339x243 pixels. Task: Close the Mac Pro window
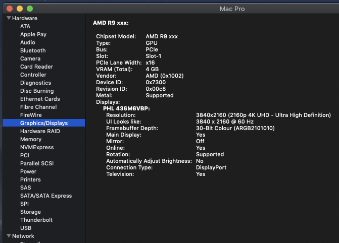(x=10, y=9)
